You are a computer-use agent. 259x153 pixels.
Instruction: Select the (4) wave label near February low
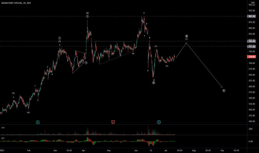coord(28,112)
